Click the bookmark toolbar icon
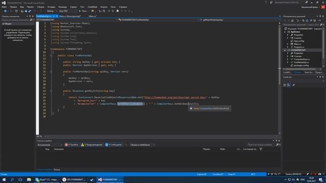Viewport: 326px width, 183px height. [118, 11]
